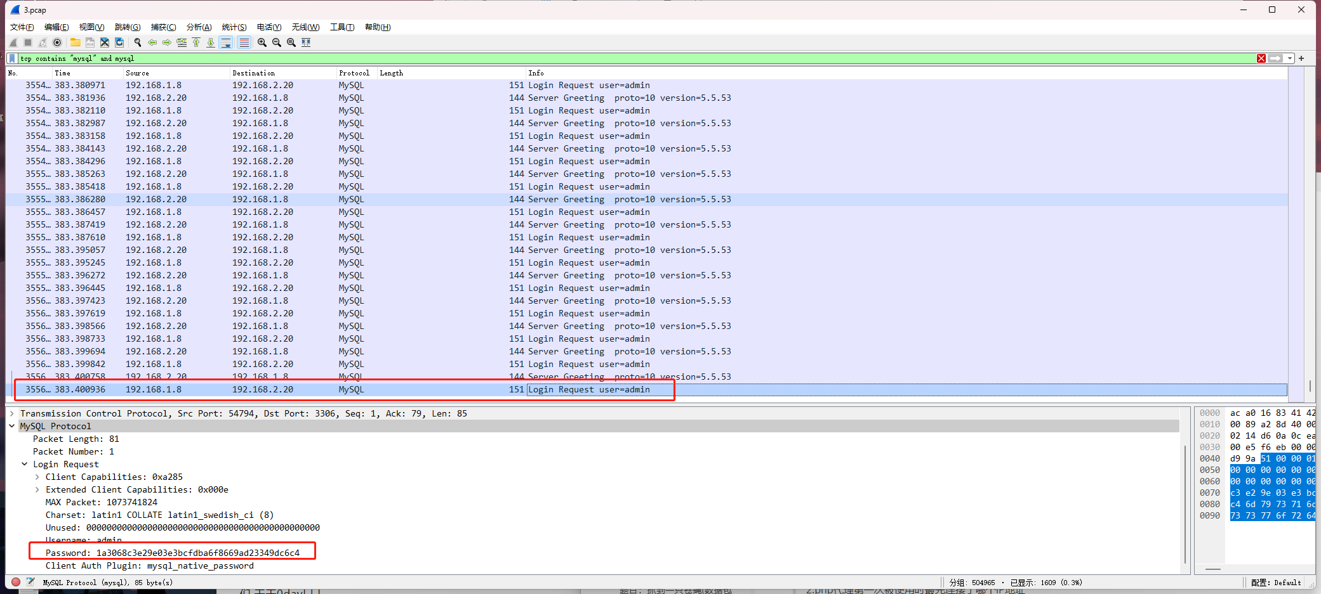Click the find packet magnifier icon
Viewport: 1321px width, 594px height.
pos(138,42)
